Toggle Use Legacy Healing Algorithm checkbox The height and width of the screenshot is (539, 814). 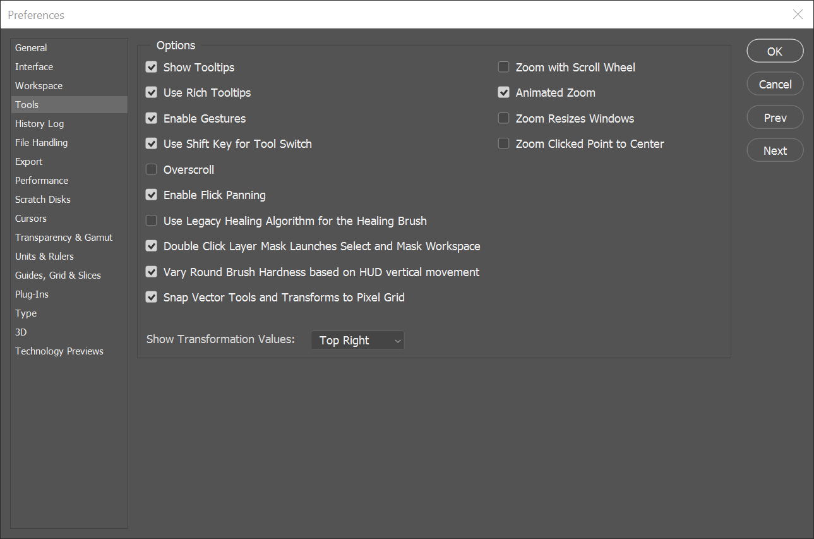[152, 221]
